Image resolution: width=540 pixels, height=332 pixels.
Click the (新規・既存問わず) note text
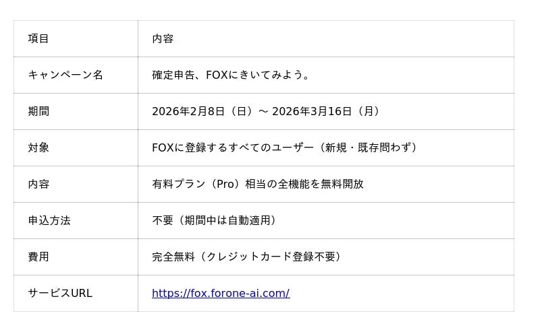(368, 148)
